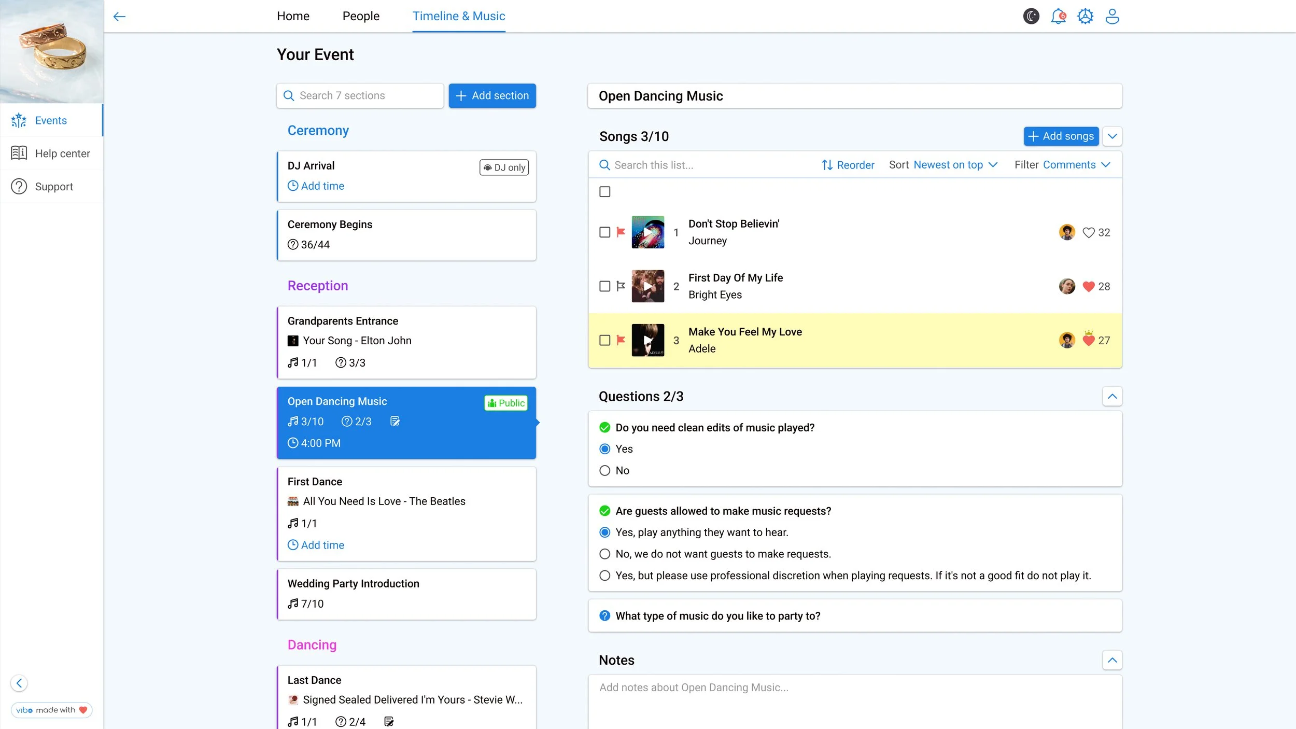The width and height of the screenshot is (1296, 729).
Task: Check the Don't Stop Believin' checkbox
Action: [x=604, y=232]
